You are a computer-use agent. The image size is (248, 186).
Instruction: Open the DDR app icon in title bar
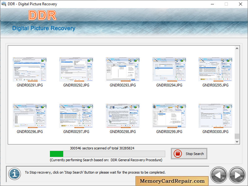pos(3,4)
